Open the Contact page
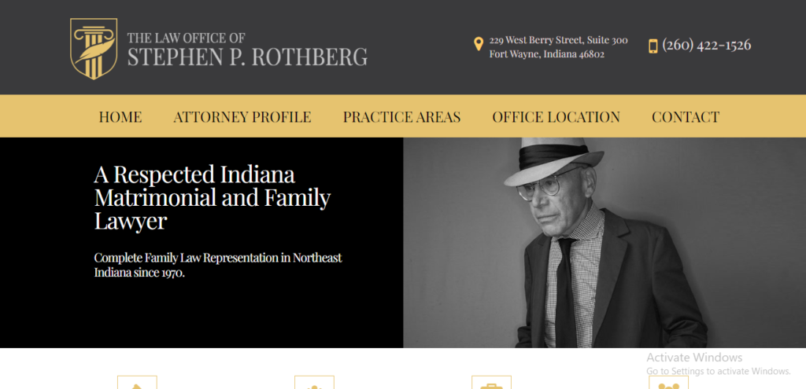806x389 pixels. point(685,117)
